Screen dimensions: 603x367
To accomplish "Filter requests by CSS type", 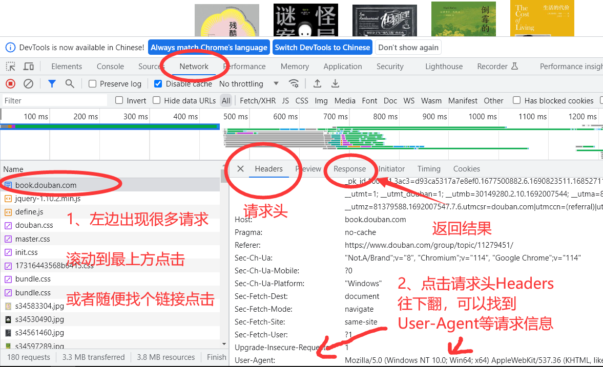I will [x=302, y=101].
